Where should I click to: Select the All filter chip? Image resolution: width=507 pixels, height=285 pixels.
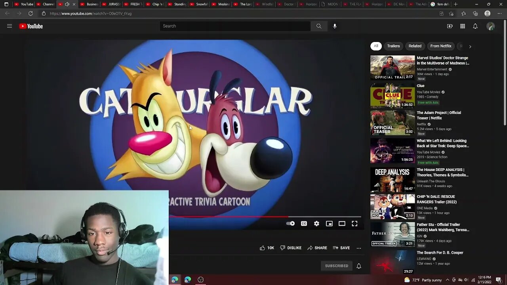click(376, 46)
